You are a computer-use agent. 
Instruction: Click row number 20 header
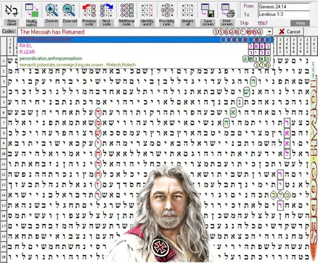(4, 257)
